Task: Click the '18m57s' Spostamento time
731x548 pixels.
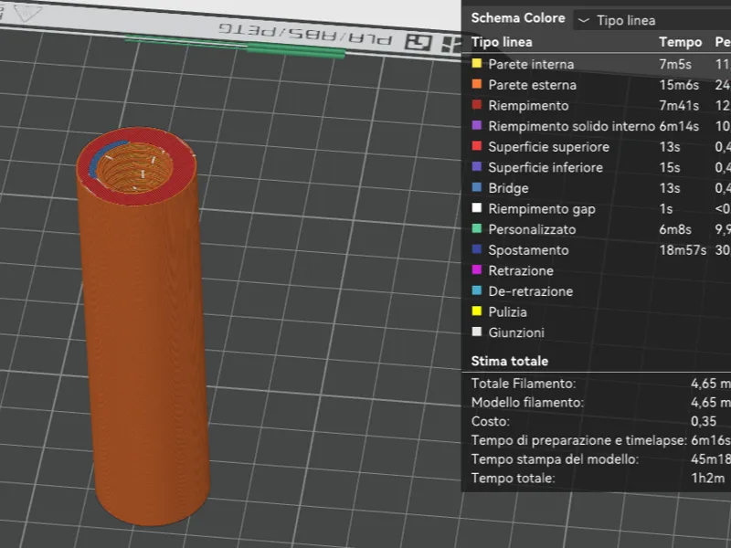Action: (683, 249)
